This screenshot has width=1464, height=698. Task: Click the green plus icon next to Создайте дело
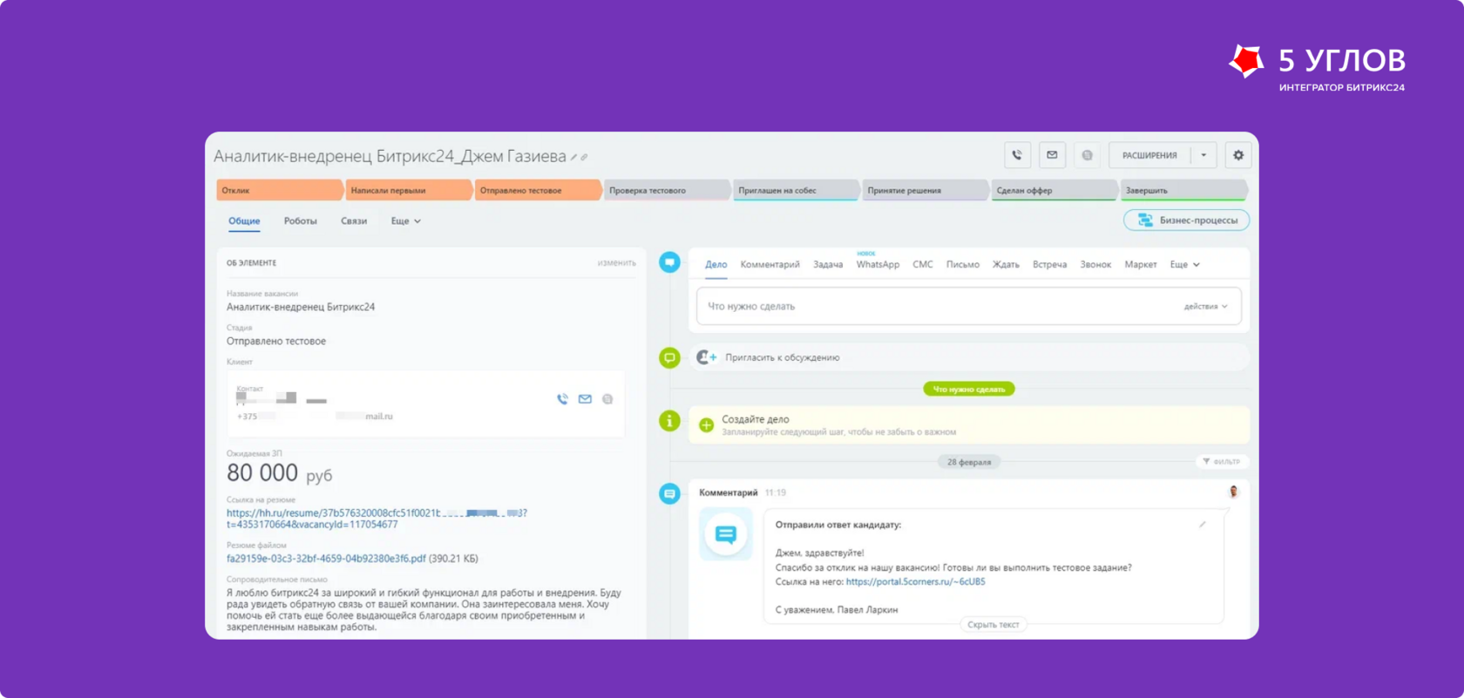pos(707,425)
